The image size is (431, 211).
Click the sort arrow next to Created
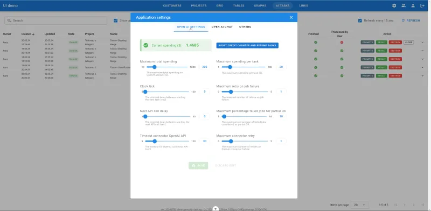click(33, 34)
